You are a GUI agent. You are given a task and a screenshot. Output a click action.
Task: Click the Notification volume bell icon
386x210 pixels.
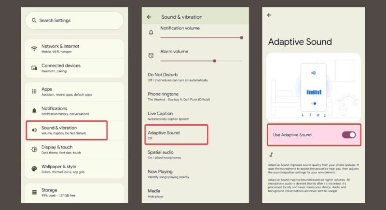pos(151,32)
